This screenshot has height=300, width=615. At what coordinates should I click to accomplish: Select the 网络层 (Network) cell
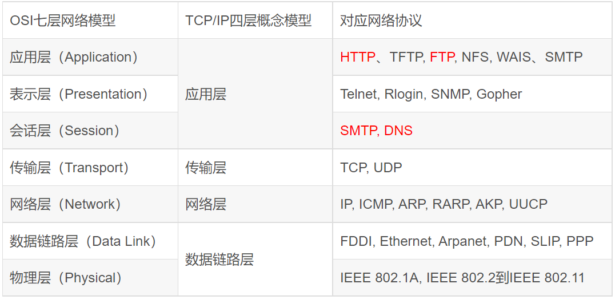[90, 204]
